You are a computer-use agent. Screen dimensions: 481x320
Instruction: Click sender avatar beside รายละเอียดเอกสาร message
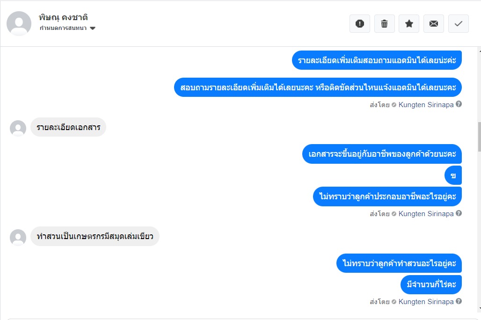18,128
